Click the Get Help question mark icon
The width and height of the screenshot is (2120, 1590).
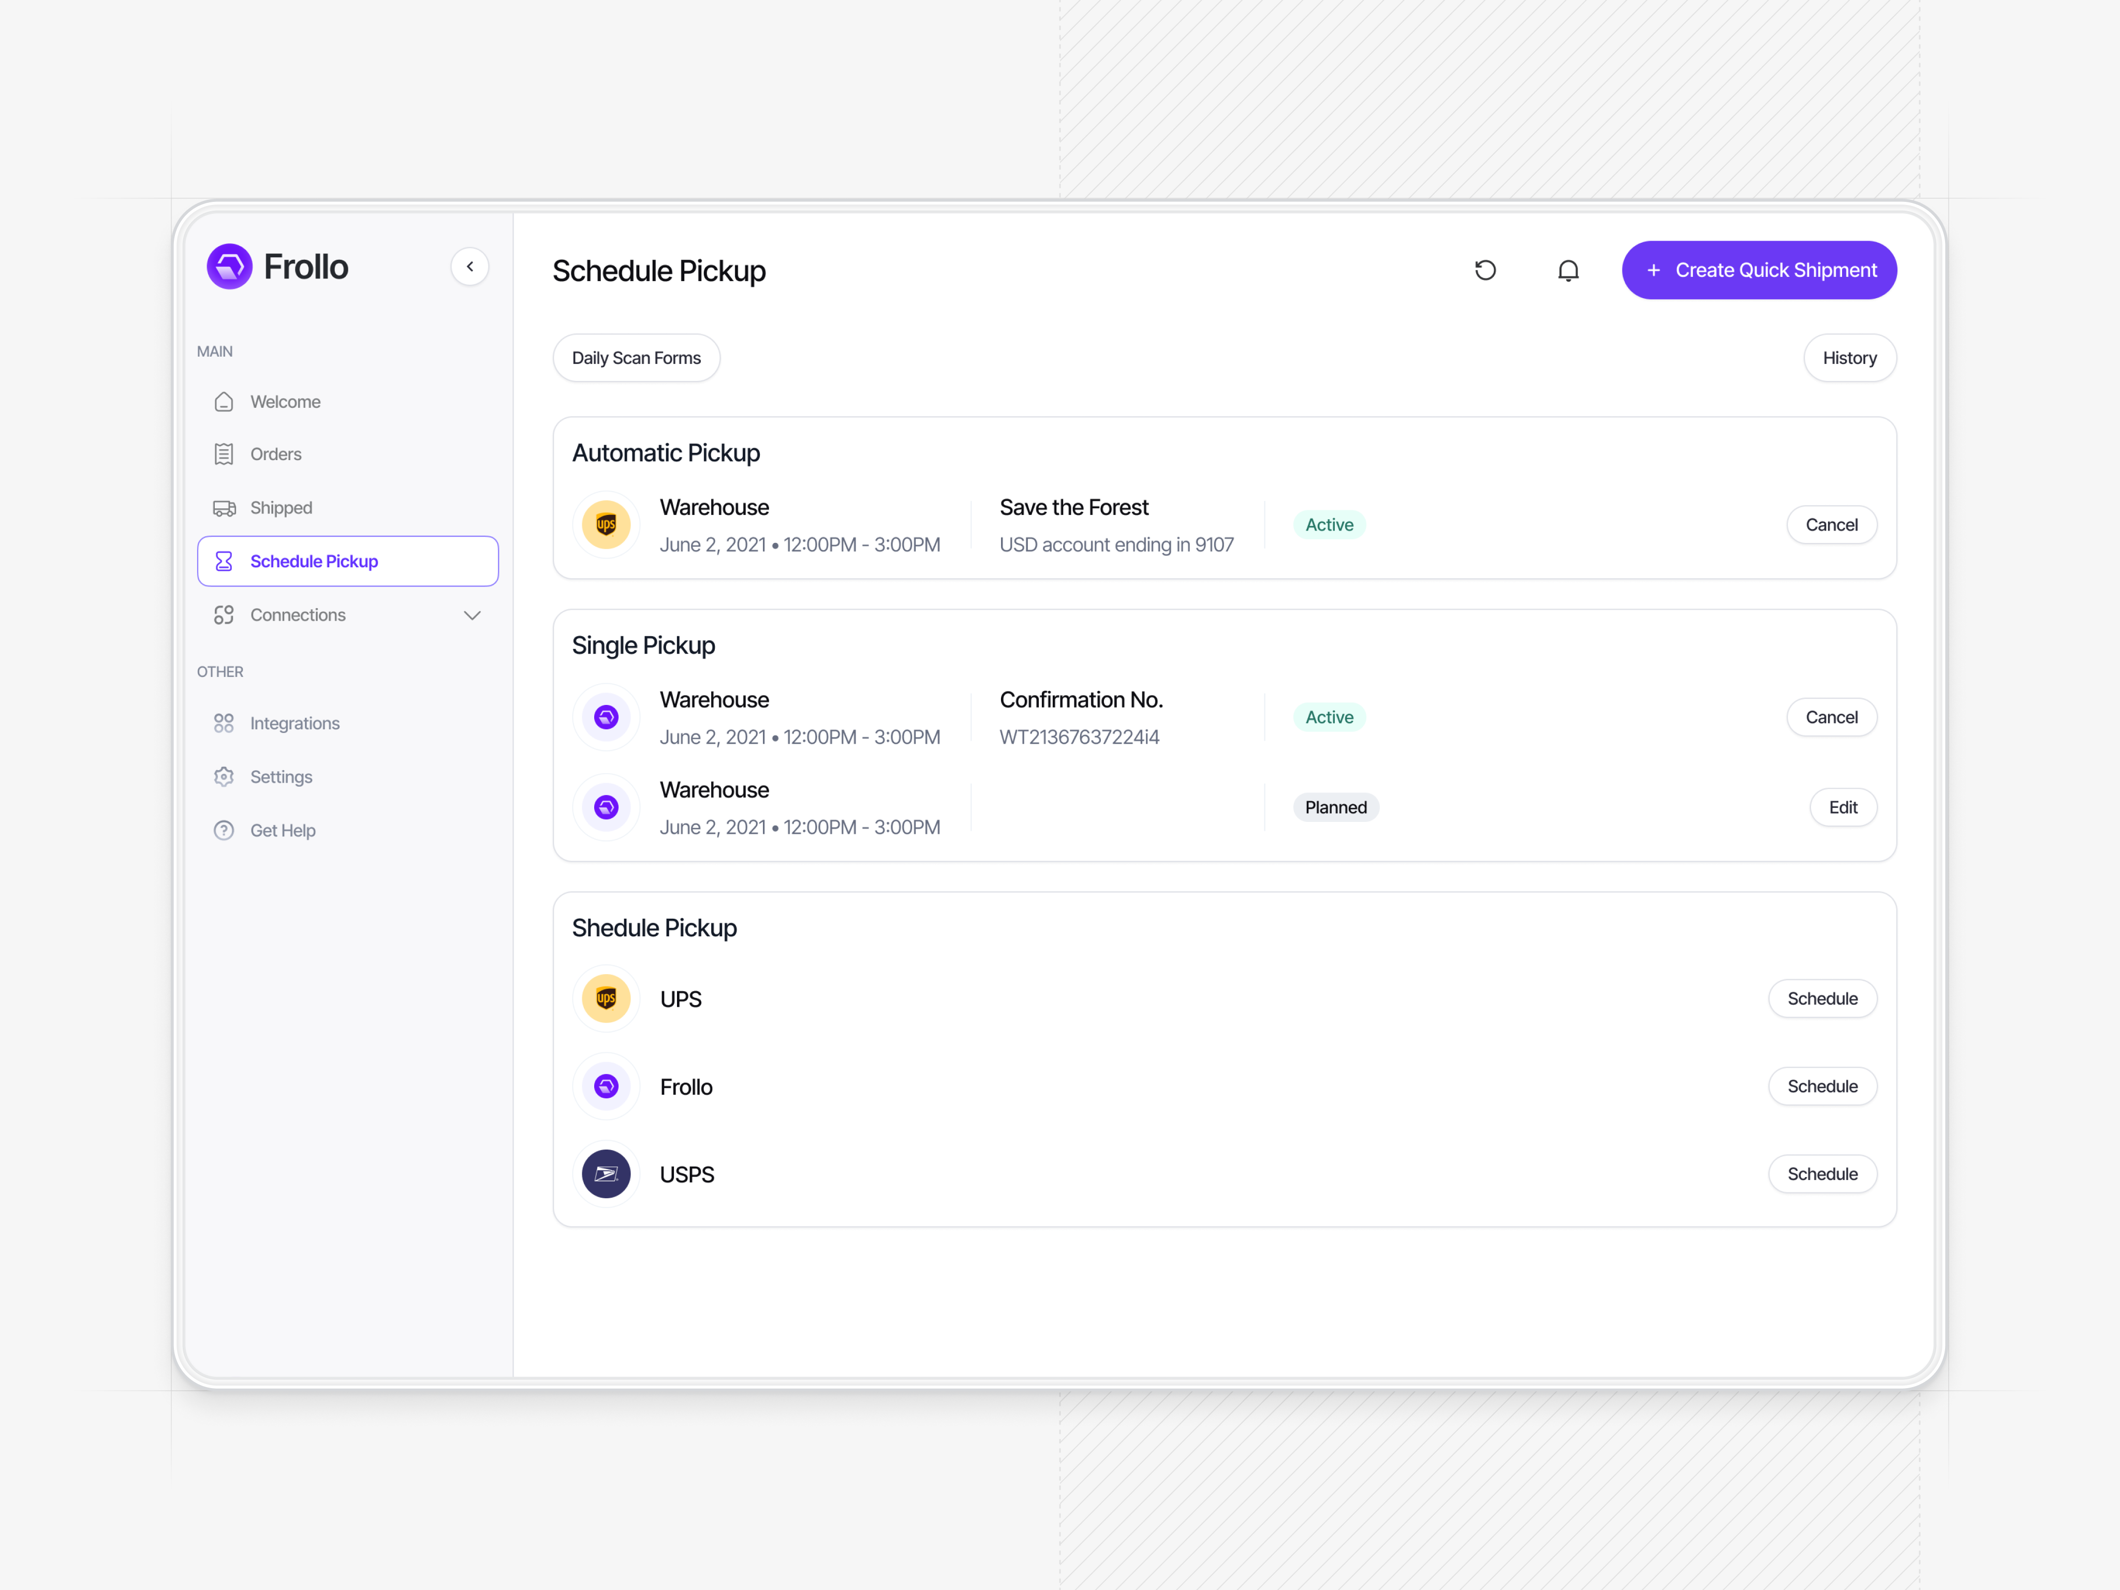pyautogui.click(x=223, y=830)
